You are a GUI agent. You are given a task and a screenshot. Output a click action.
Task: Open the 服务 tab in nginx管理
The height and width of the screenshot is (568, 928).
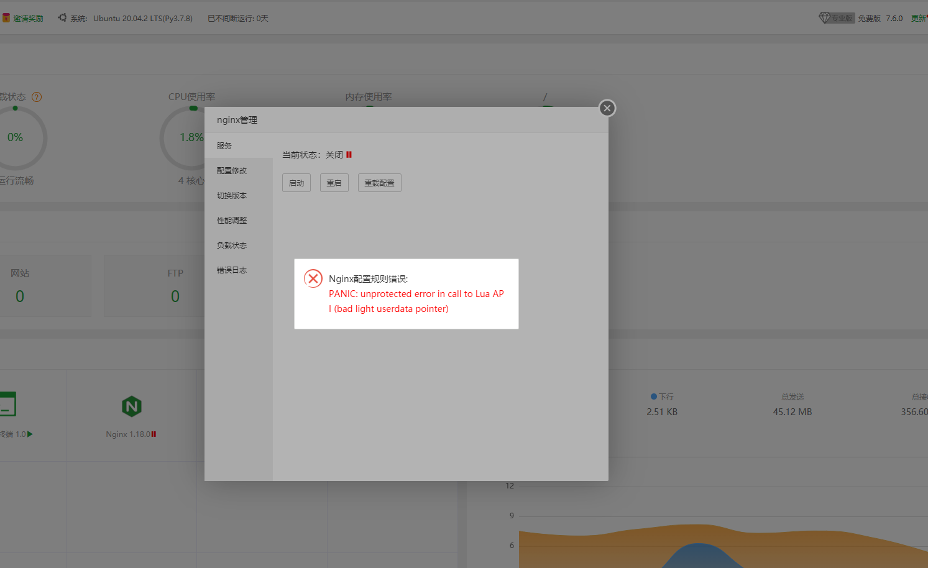(239, 145)
